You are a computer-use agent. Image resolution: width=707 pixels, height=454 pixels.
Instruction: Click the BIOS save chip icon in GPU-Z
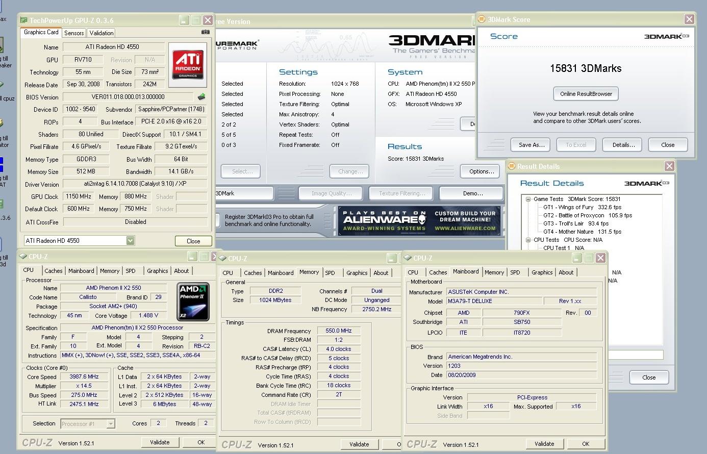tap(201, 96)
